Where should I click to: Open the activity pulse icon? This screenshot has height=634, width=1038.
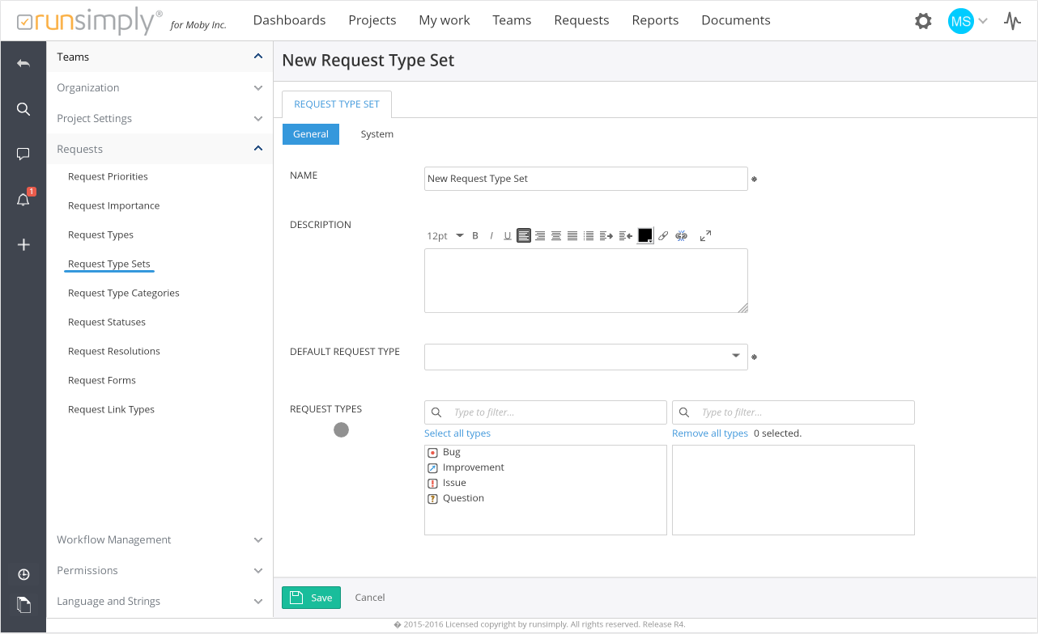click(x=1012, y=21)
